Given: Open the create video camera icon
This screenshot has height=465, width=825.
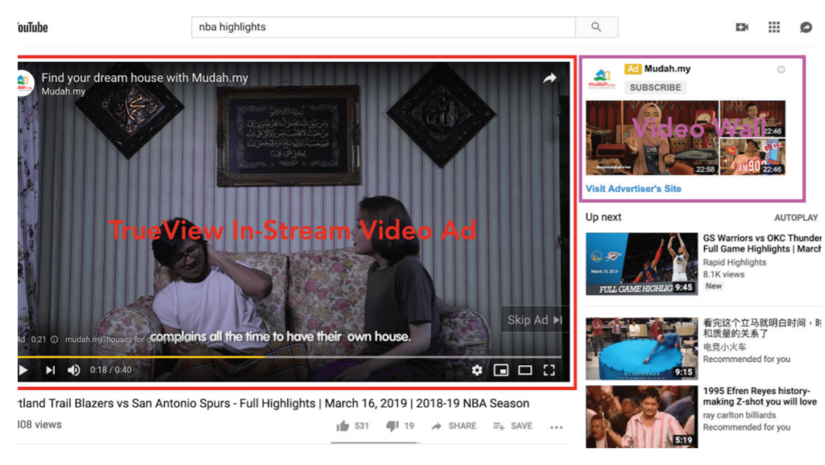Looking at the screenshot, I should [x=742, y=27].
